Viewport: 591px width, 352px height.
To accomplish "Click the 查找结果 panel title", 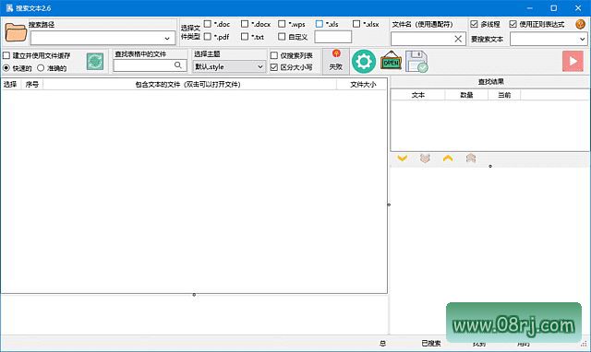I will point(490,82).
